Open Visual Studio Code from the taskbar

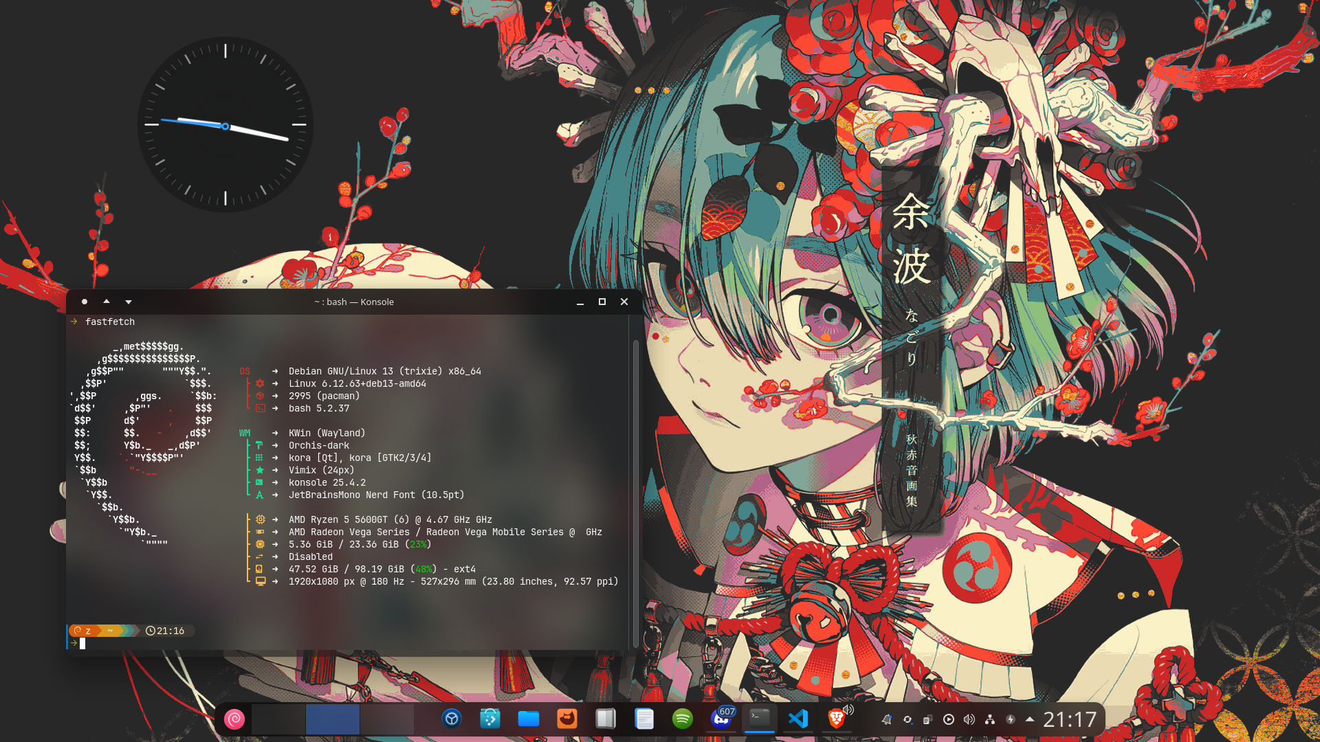pos(798,719)
